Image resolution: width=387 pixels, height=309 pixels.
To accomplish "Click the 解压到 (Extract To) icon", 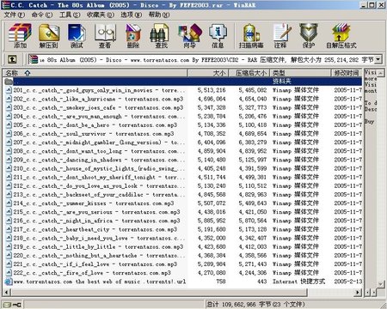I will (48, 36).
